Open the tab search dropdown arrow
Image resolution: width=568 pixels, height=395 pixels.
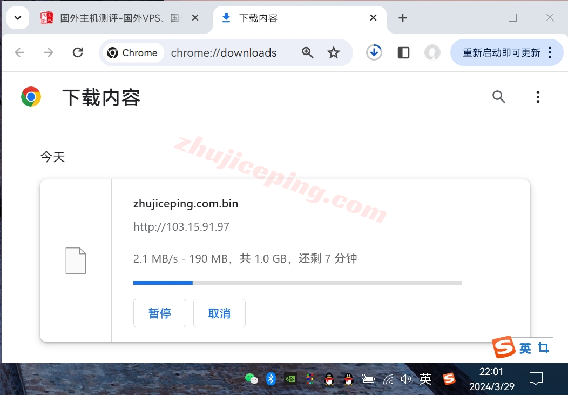[x=18, y=18]
